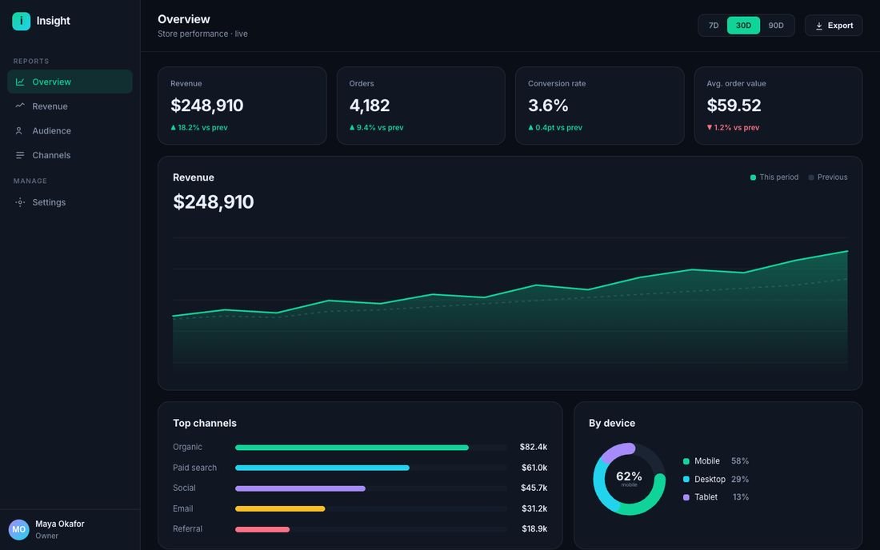Click the Overview chart icon in sidebar

(20, 82)
